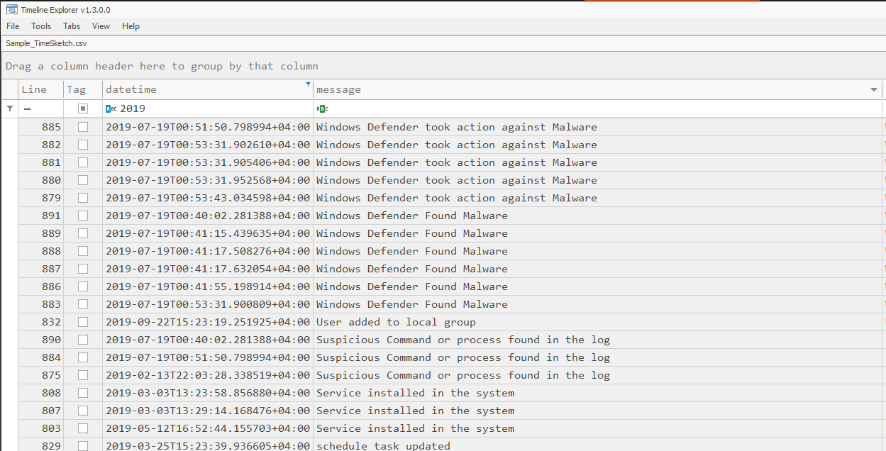Screen dimensions: 886x451
Task: Select the Sample_TimeSketch.csv tab
Action: pos(46,43)
